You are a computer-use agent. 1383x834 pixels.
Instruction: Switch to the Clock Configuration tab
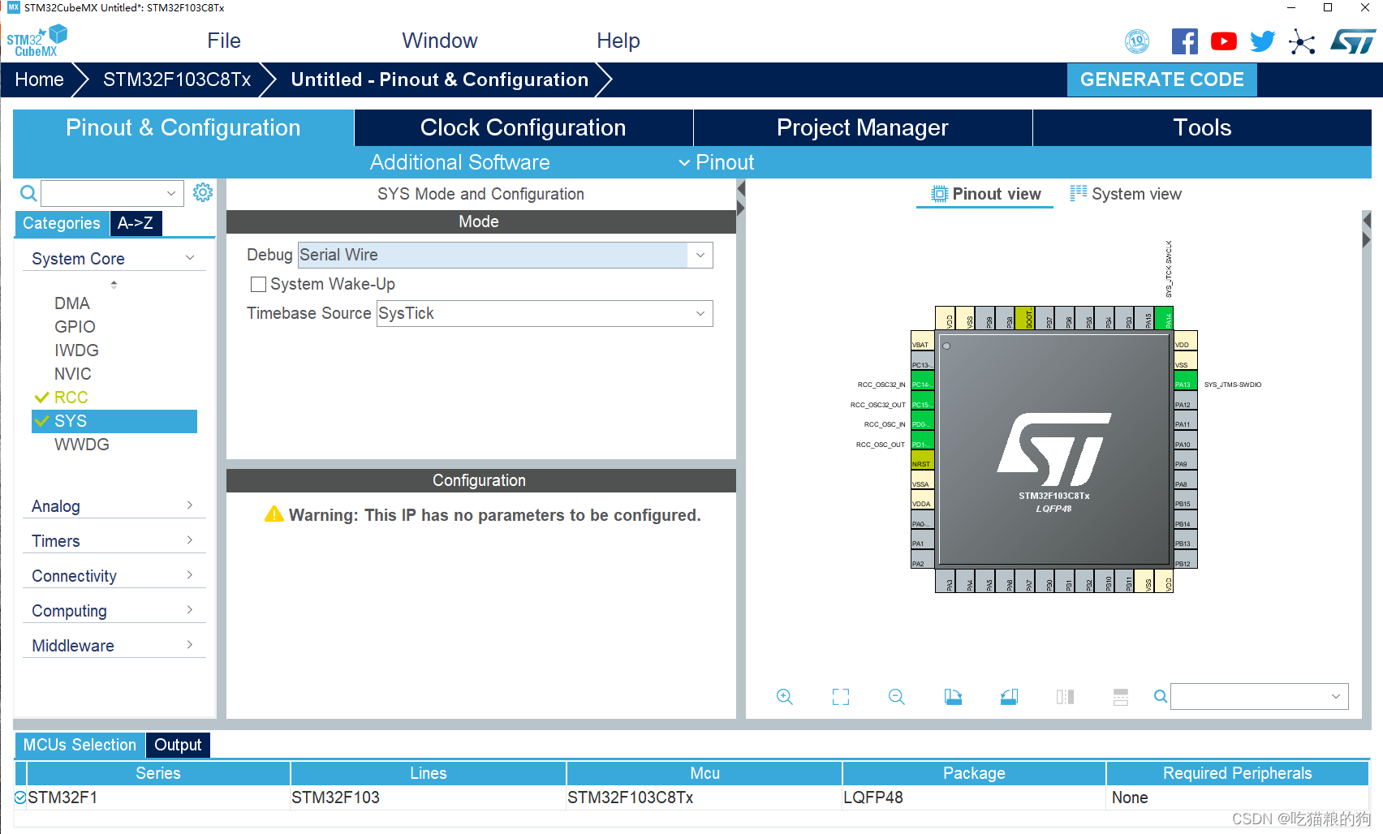coord(523,127)
